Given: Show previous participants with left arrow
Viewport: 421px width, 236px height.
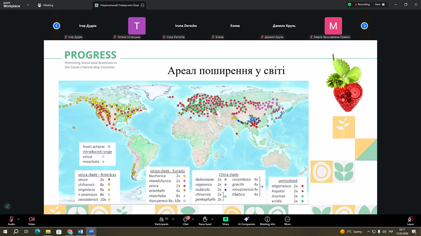Looking at the screenshot, I should point(57,26).
